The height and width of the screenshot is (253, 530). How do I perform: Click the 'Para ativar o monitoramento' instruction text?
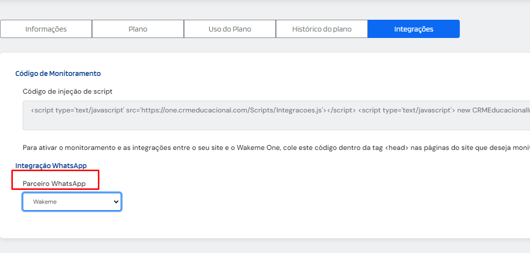click(x=276, y=148)
